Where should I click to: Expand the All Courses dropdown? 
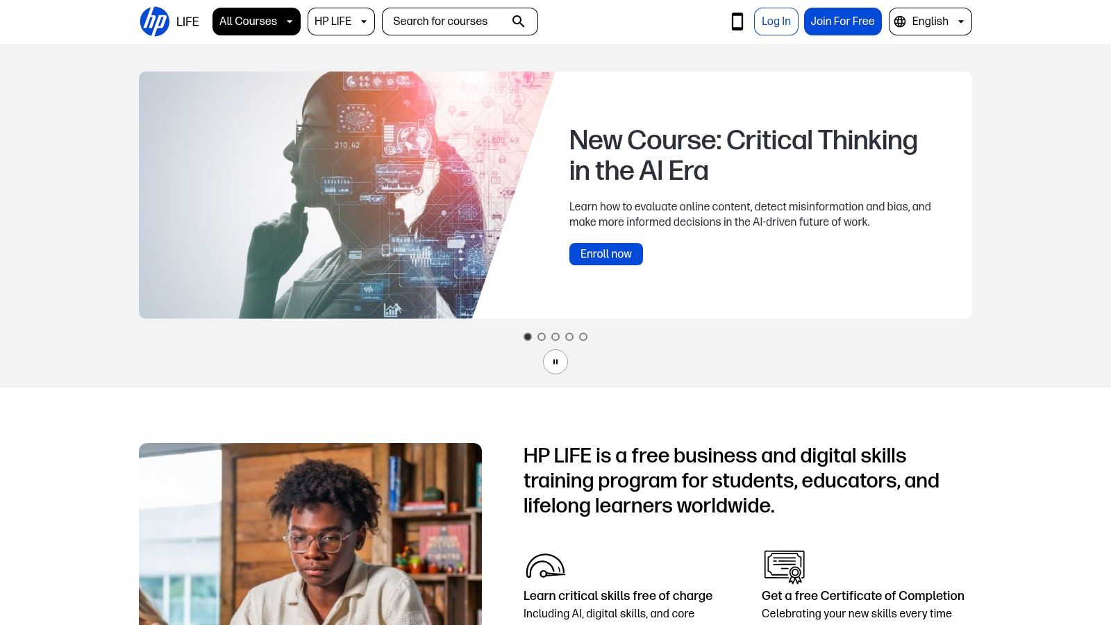tap(256, 22)
